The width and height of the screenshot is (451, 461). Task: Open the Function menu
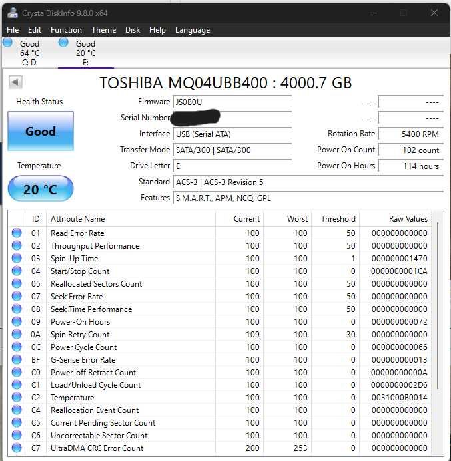point(66,30)
